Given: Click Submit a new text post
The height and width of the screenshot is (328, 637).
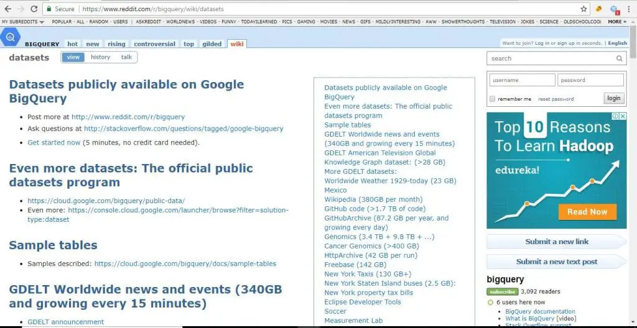Looking at the screenshot, I should 557,262.
